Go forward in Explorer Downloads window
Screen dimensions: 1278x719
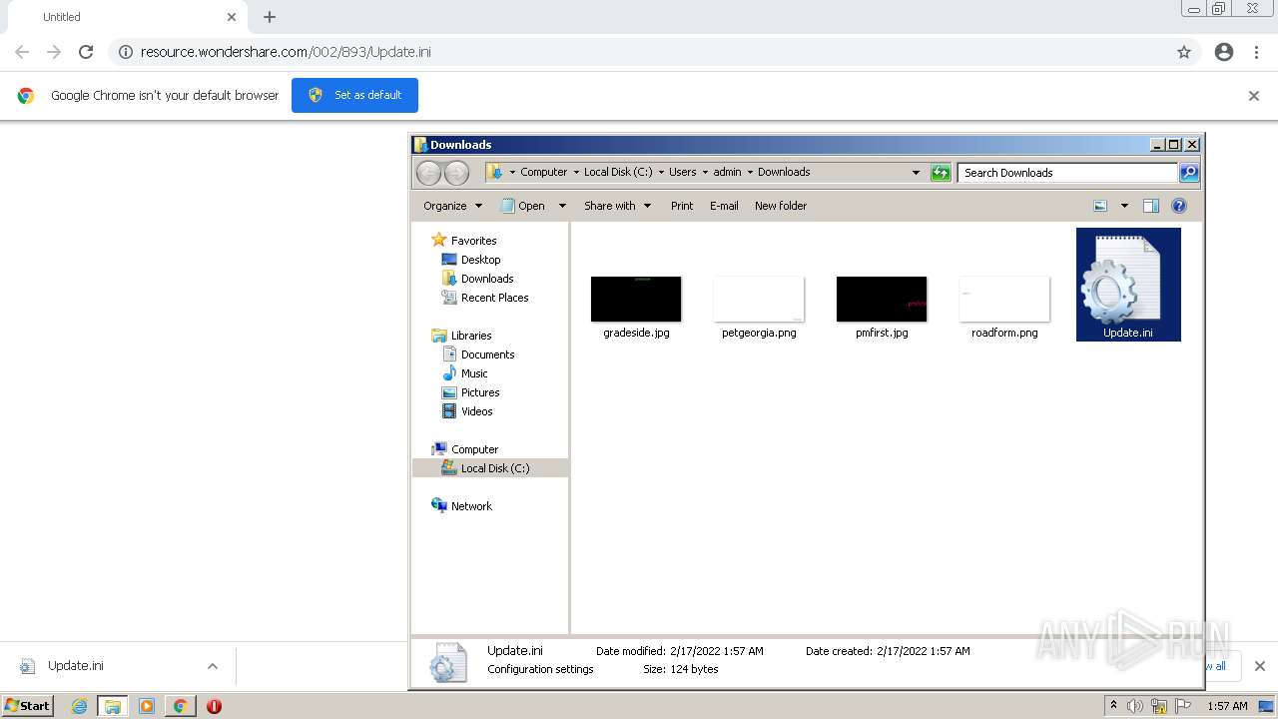coord(456,173)
